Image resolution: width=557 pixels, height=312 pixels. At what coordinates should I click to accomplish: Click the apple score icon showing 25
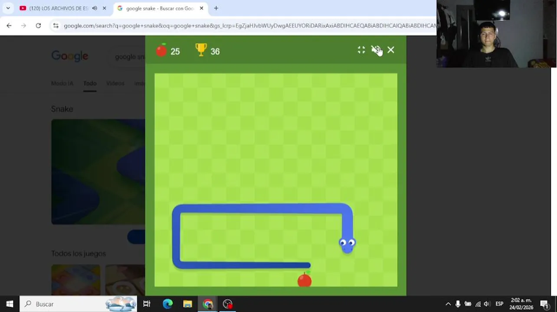click(x=161, y=50)
